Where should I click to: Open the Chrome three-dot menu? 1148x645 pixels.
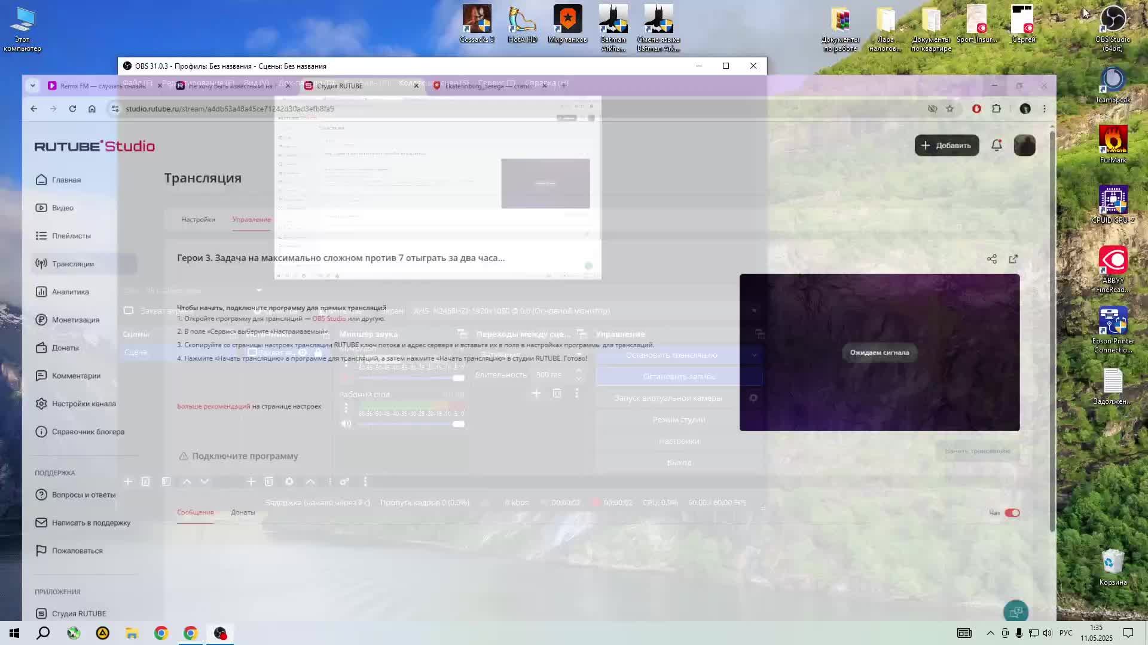point(1045,109)
